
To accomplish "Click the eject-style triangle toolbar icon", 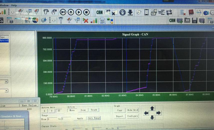I will (x=71, y=12).
